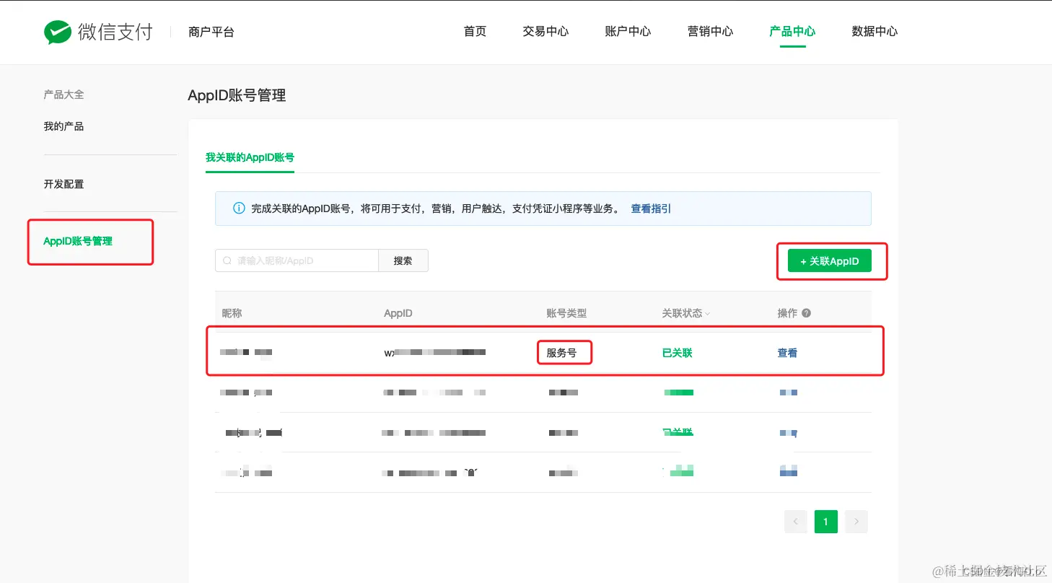This screenshot has width=1052, height=583.
Task: Select page 1 in pagination
Action: (x=826, y=522)
